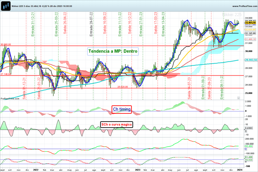Select the 'Salida 17-03-23' marker label
Screen dimensions: 258x172
(156, 23)
